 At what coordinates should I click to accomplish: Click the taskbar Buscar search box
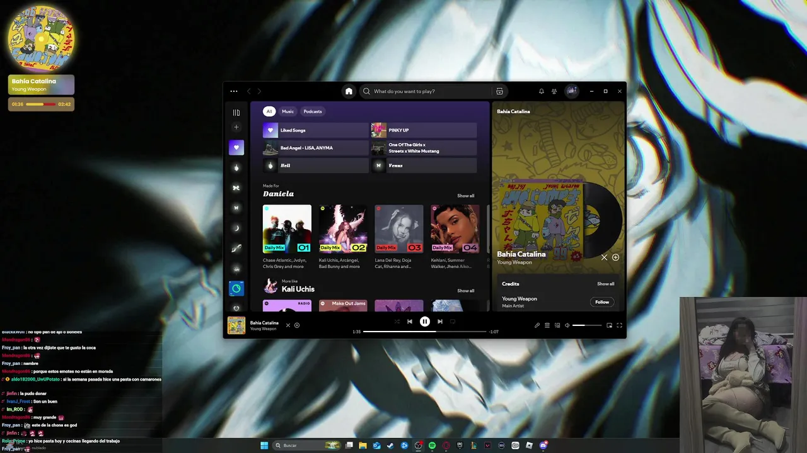coord(308,445)
